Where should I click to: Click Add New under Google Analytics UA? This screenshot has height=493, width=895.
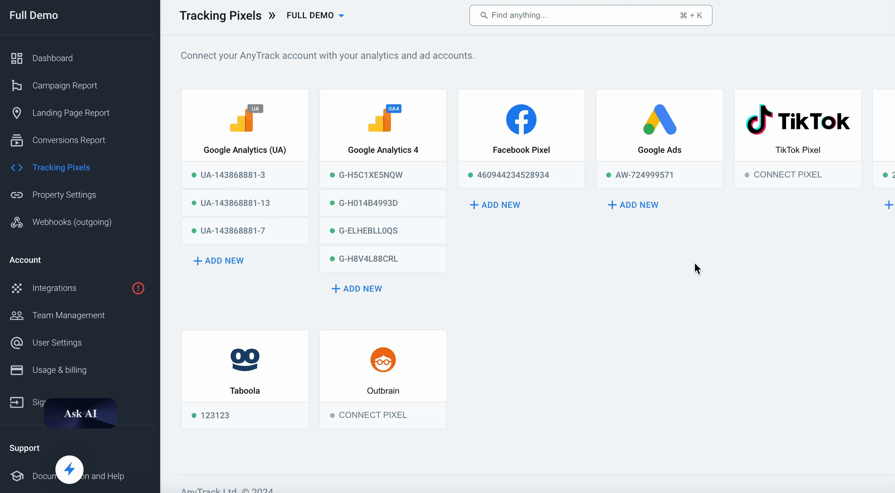pyautogui.click(x=218, y=261)
